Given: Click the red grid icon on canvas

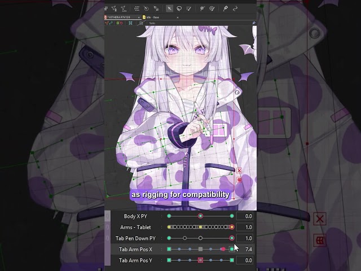Looking at the screenshot, I should coord(239,180).
